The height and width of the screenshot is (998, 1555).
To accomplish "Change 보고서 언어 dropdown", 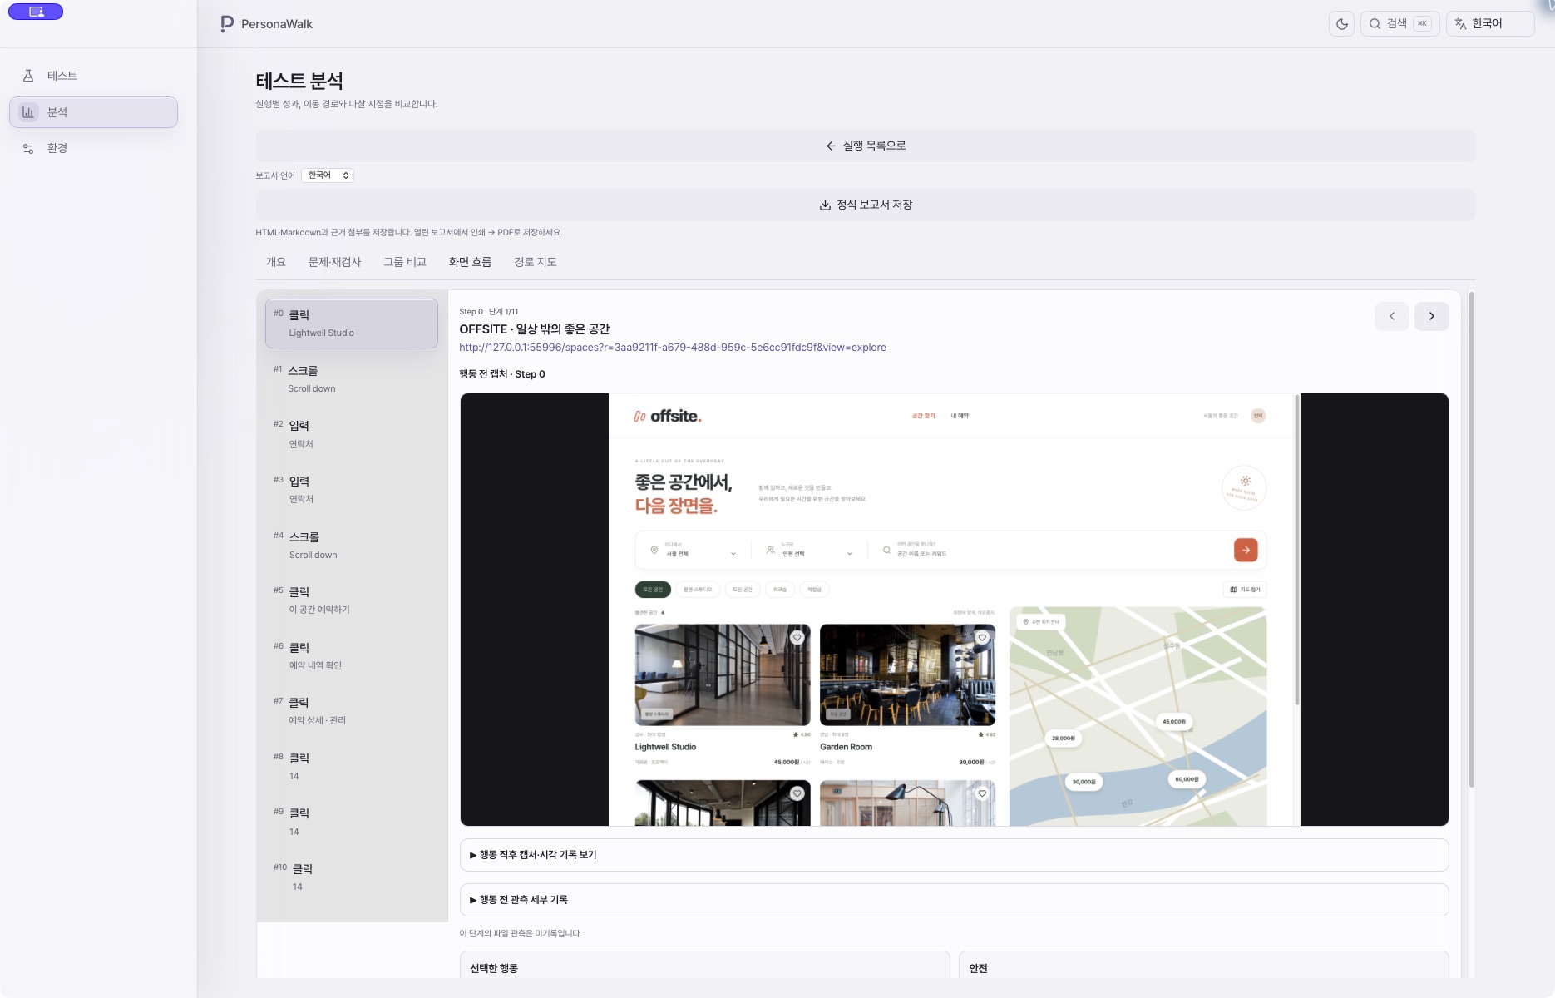I will click(328, 175).
